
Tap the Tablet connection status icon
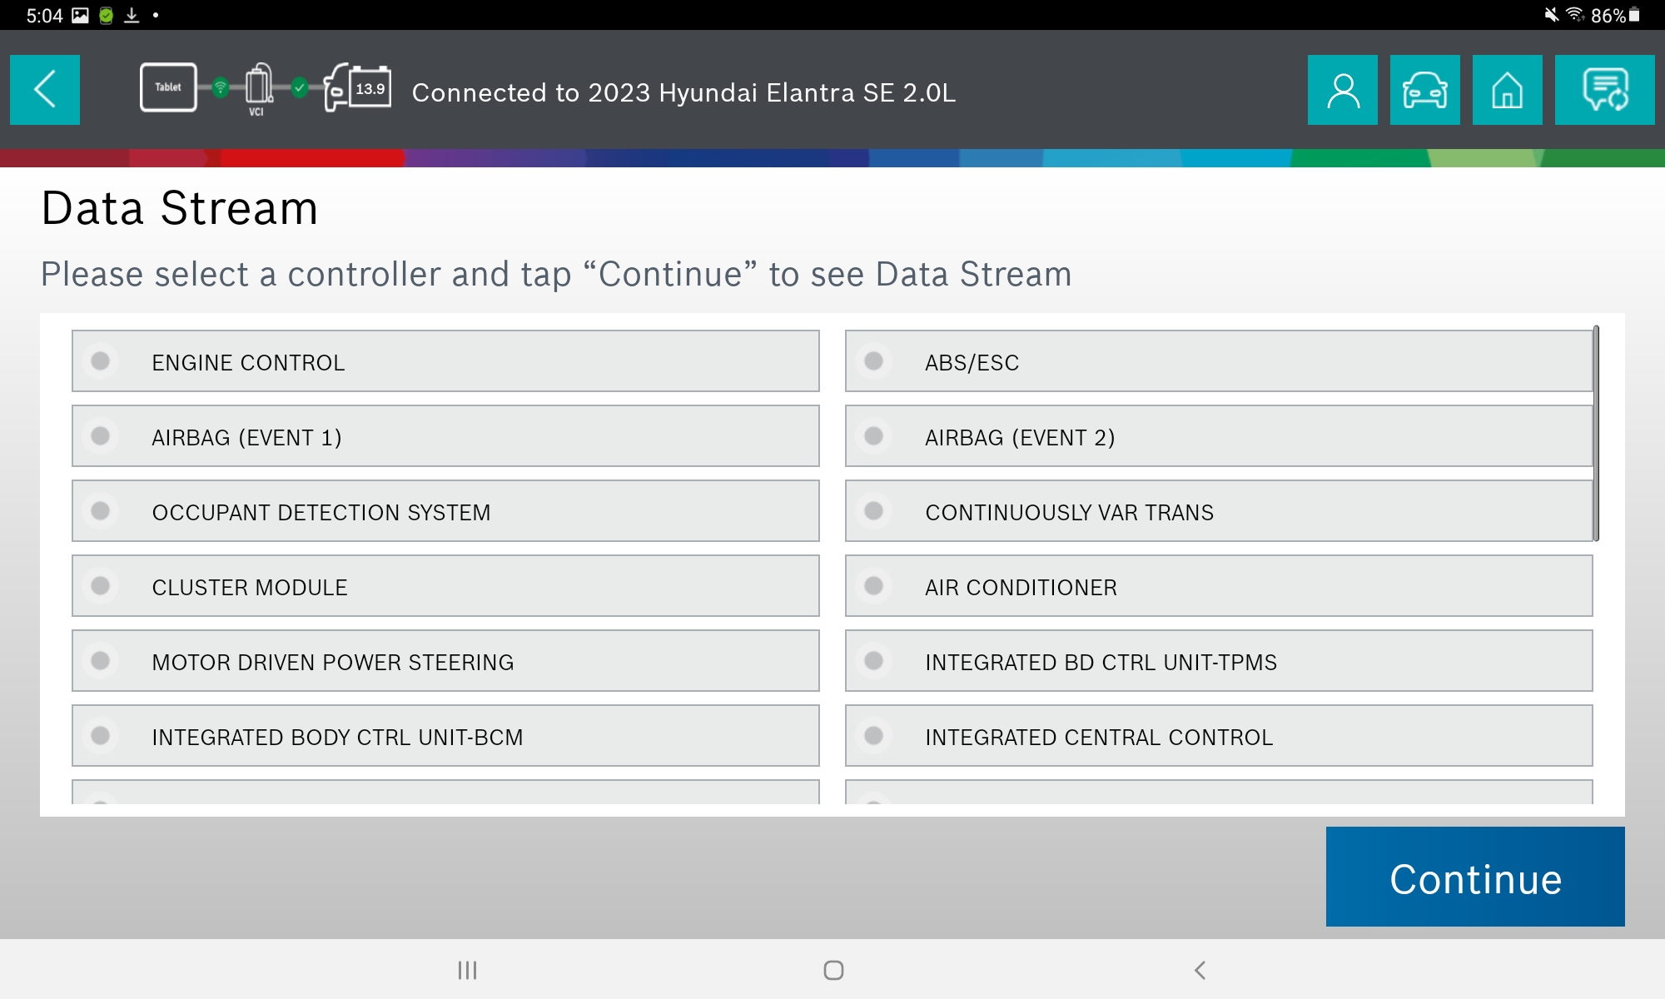[x=168, y=87]
